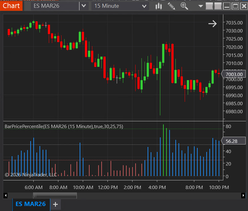
Task: Click the jump-to-latest-bar arrow on the chart
Action: tap(212, 24)
